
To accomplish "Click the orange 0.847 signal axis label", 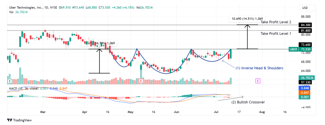I will pyautogui.click(x=305, y=92).
